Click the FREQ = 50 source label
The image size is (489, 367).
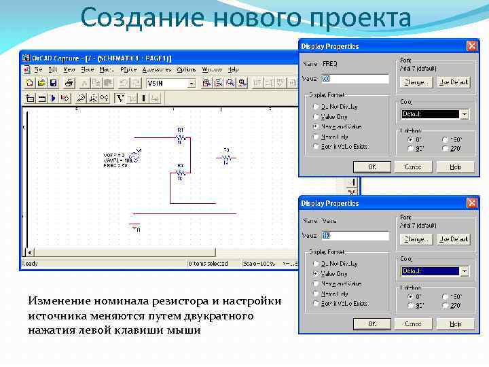115,166
